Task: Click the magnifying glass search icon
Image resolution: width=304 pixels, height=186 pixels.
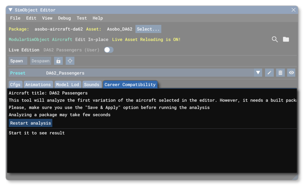Action: coord(275,39)
